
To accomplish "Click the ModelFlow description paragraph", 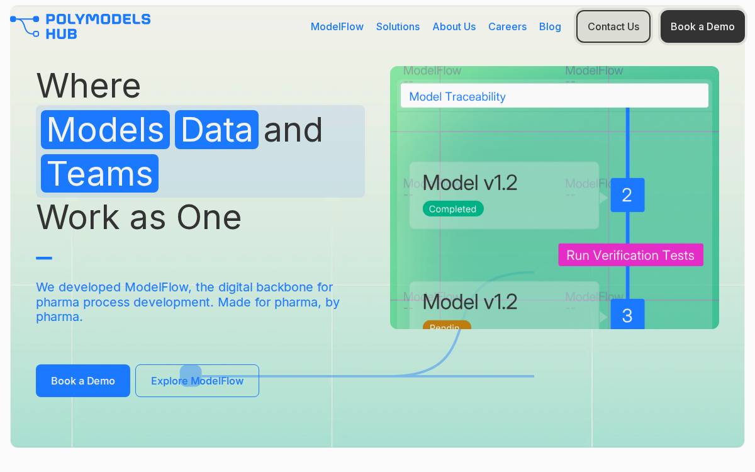I will tap(187, 302).
